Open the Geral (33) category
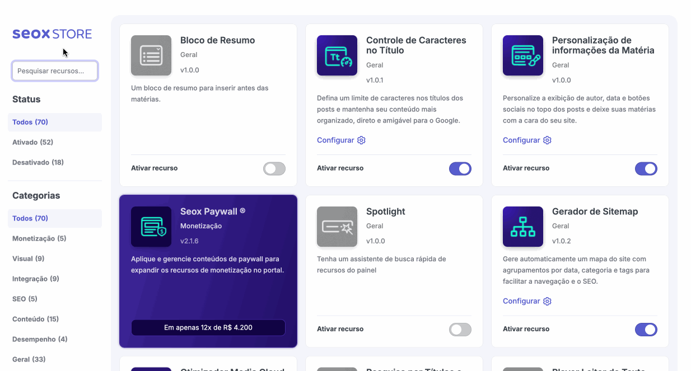Viewport: 691px width, 371px height. tap(55, 359)
